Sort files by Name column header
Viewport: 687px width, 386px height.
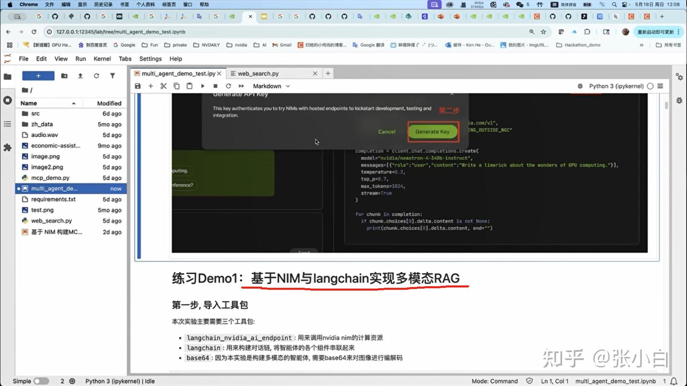(x=49, y=103)
